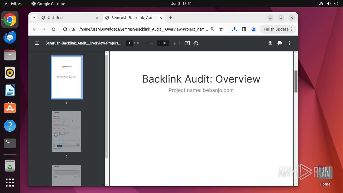Zoom out with the minus button

(151, 43)
